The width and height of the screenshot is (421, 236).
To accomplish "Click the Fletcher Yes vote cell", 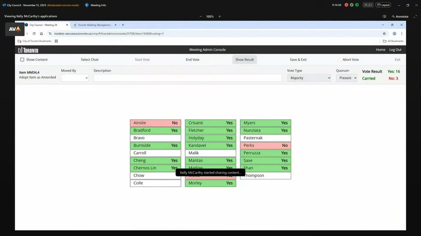I will (210, 130).
